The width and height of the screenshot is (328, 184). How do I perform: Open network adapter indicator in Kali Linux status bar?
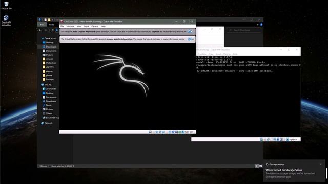pos(160,132)
